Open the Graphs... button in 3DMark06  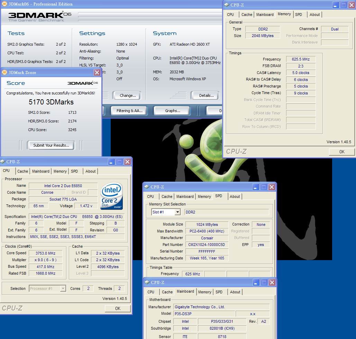[x=172, y=111]
